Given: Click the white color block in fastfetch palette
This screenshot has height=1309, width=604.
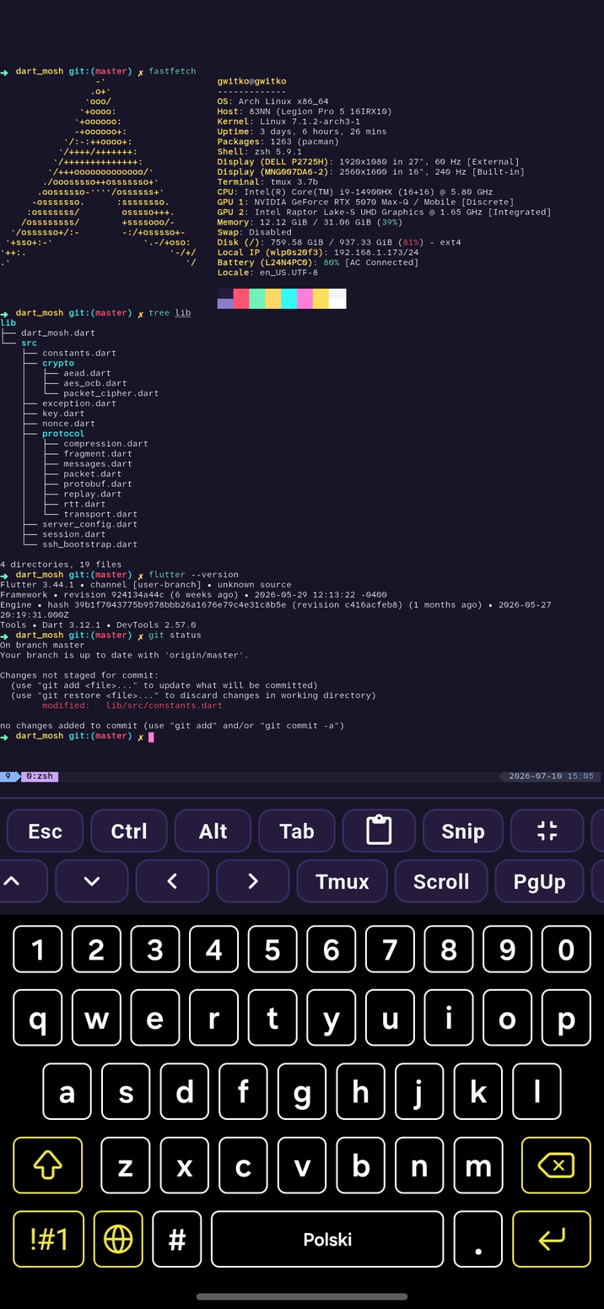Looking at the screenshot, I should pyautogui.click(x=337, y=299).
